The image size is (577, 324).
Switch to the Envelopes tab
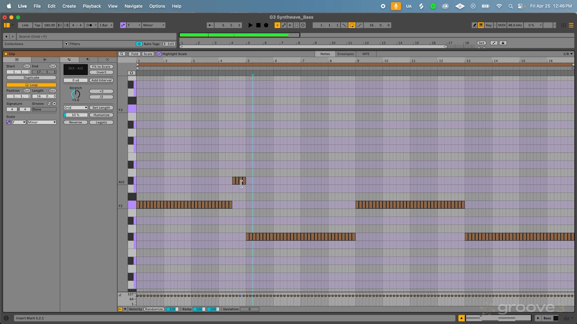(x=345, y=54)
